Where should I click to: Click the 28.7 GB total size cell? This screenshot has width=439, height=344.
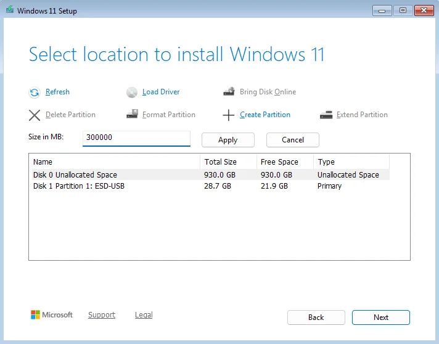coord(218,186)
